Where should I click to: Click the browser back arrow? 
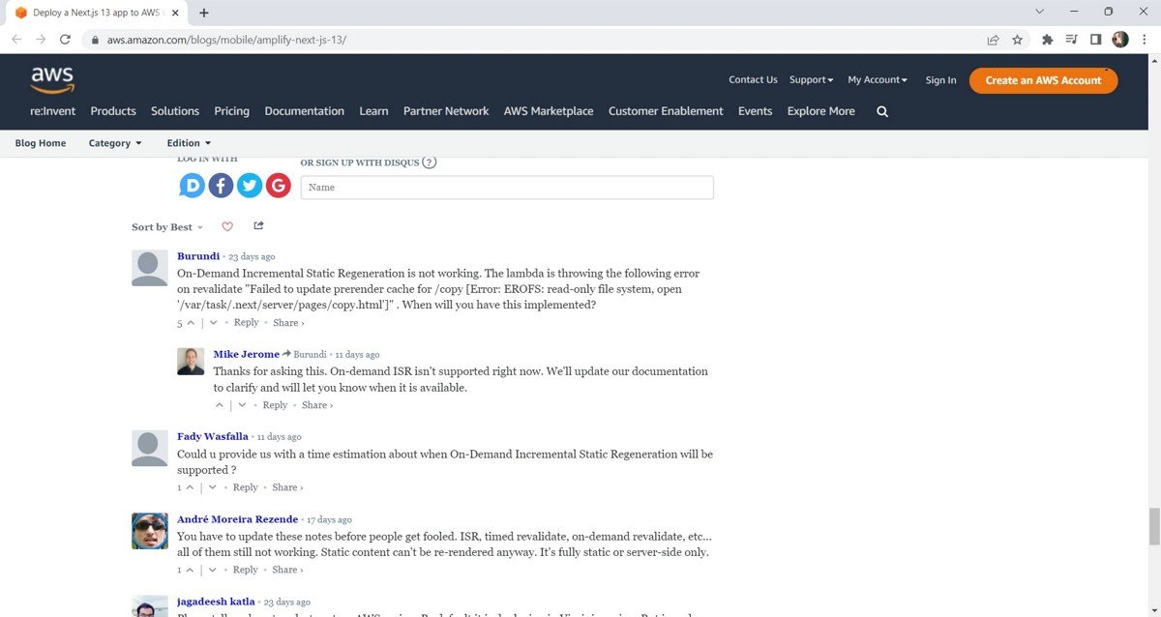click(16, 40)
